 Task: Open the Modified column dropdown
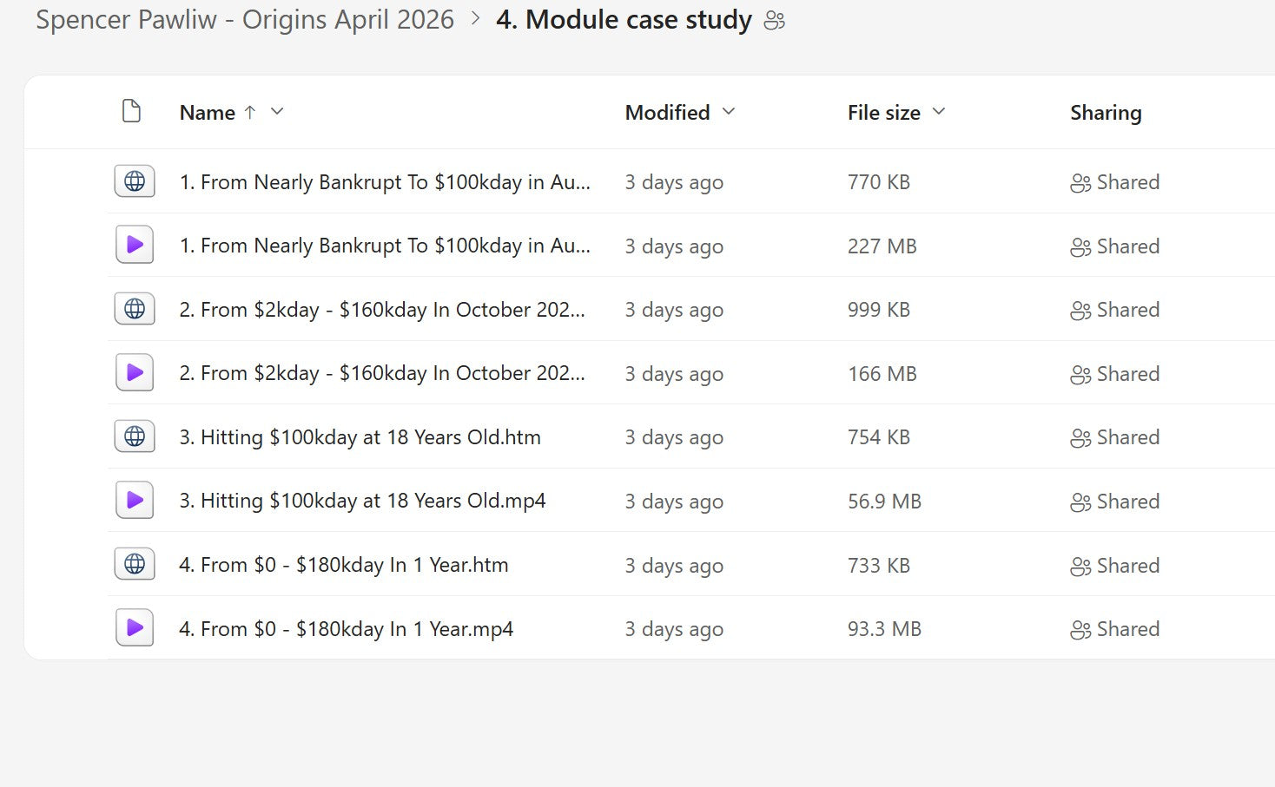pyautogui.click(x=729, y=111)
